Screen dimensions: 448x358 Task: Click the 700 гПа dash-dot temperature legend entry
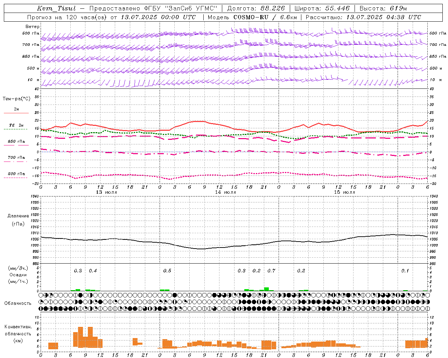16,158
